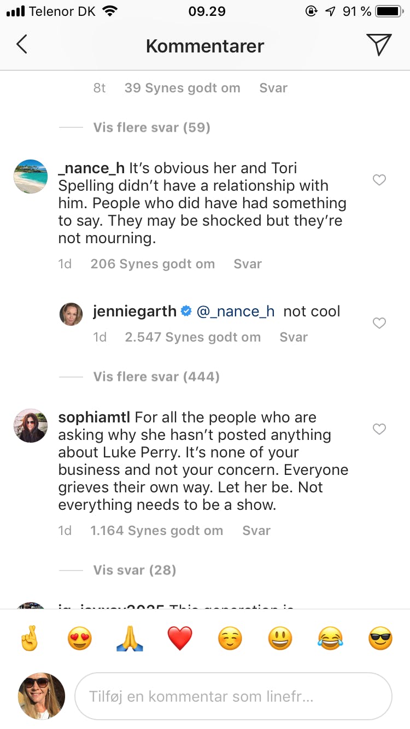The image size is (410, 729).
Task: Open direct message paper plane icon
Action: pos(379,45)
